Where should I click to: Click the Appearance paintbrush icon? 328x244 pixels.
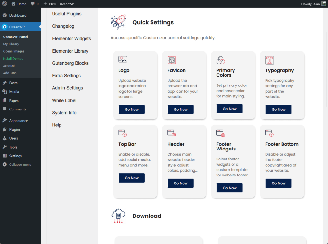[4, 121]
